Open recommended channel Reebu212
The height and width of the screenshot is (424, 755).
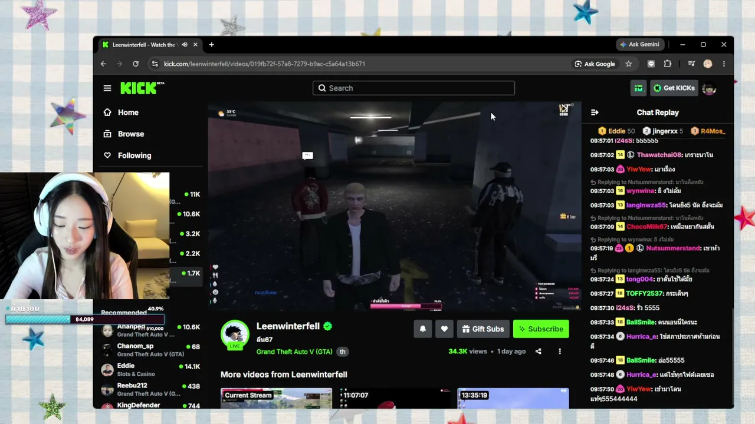pos(150,389)
